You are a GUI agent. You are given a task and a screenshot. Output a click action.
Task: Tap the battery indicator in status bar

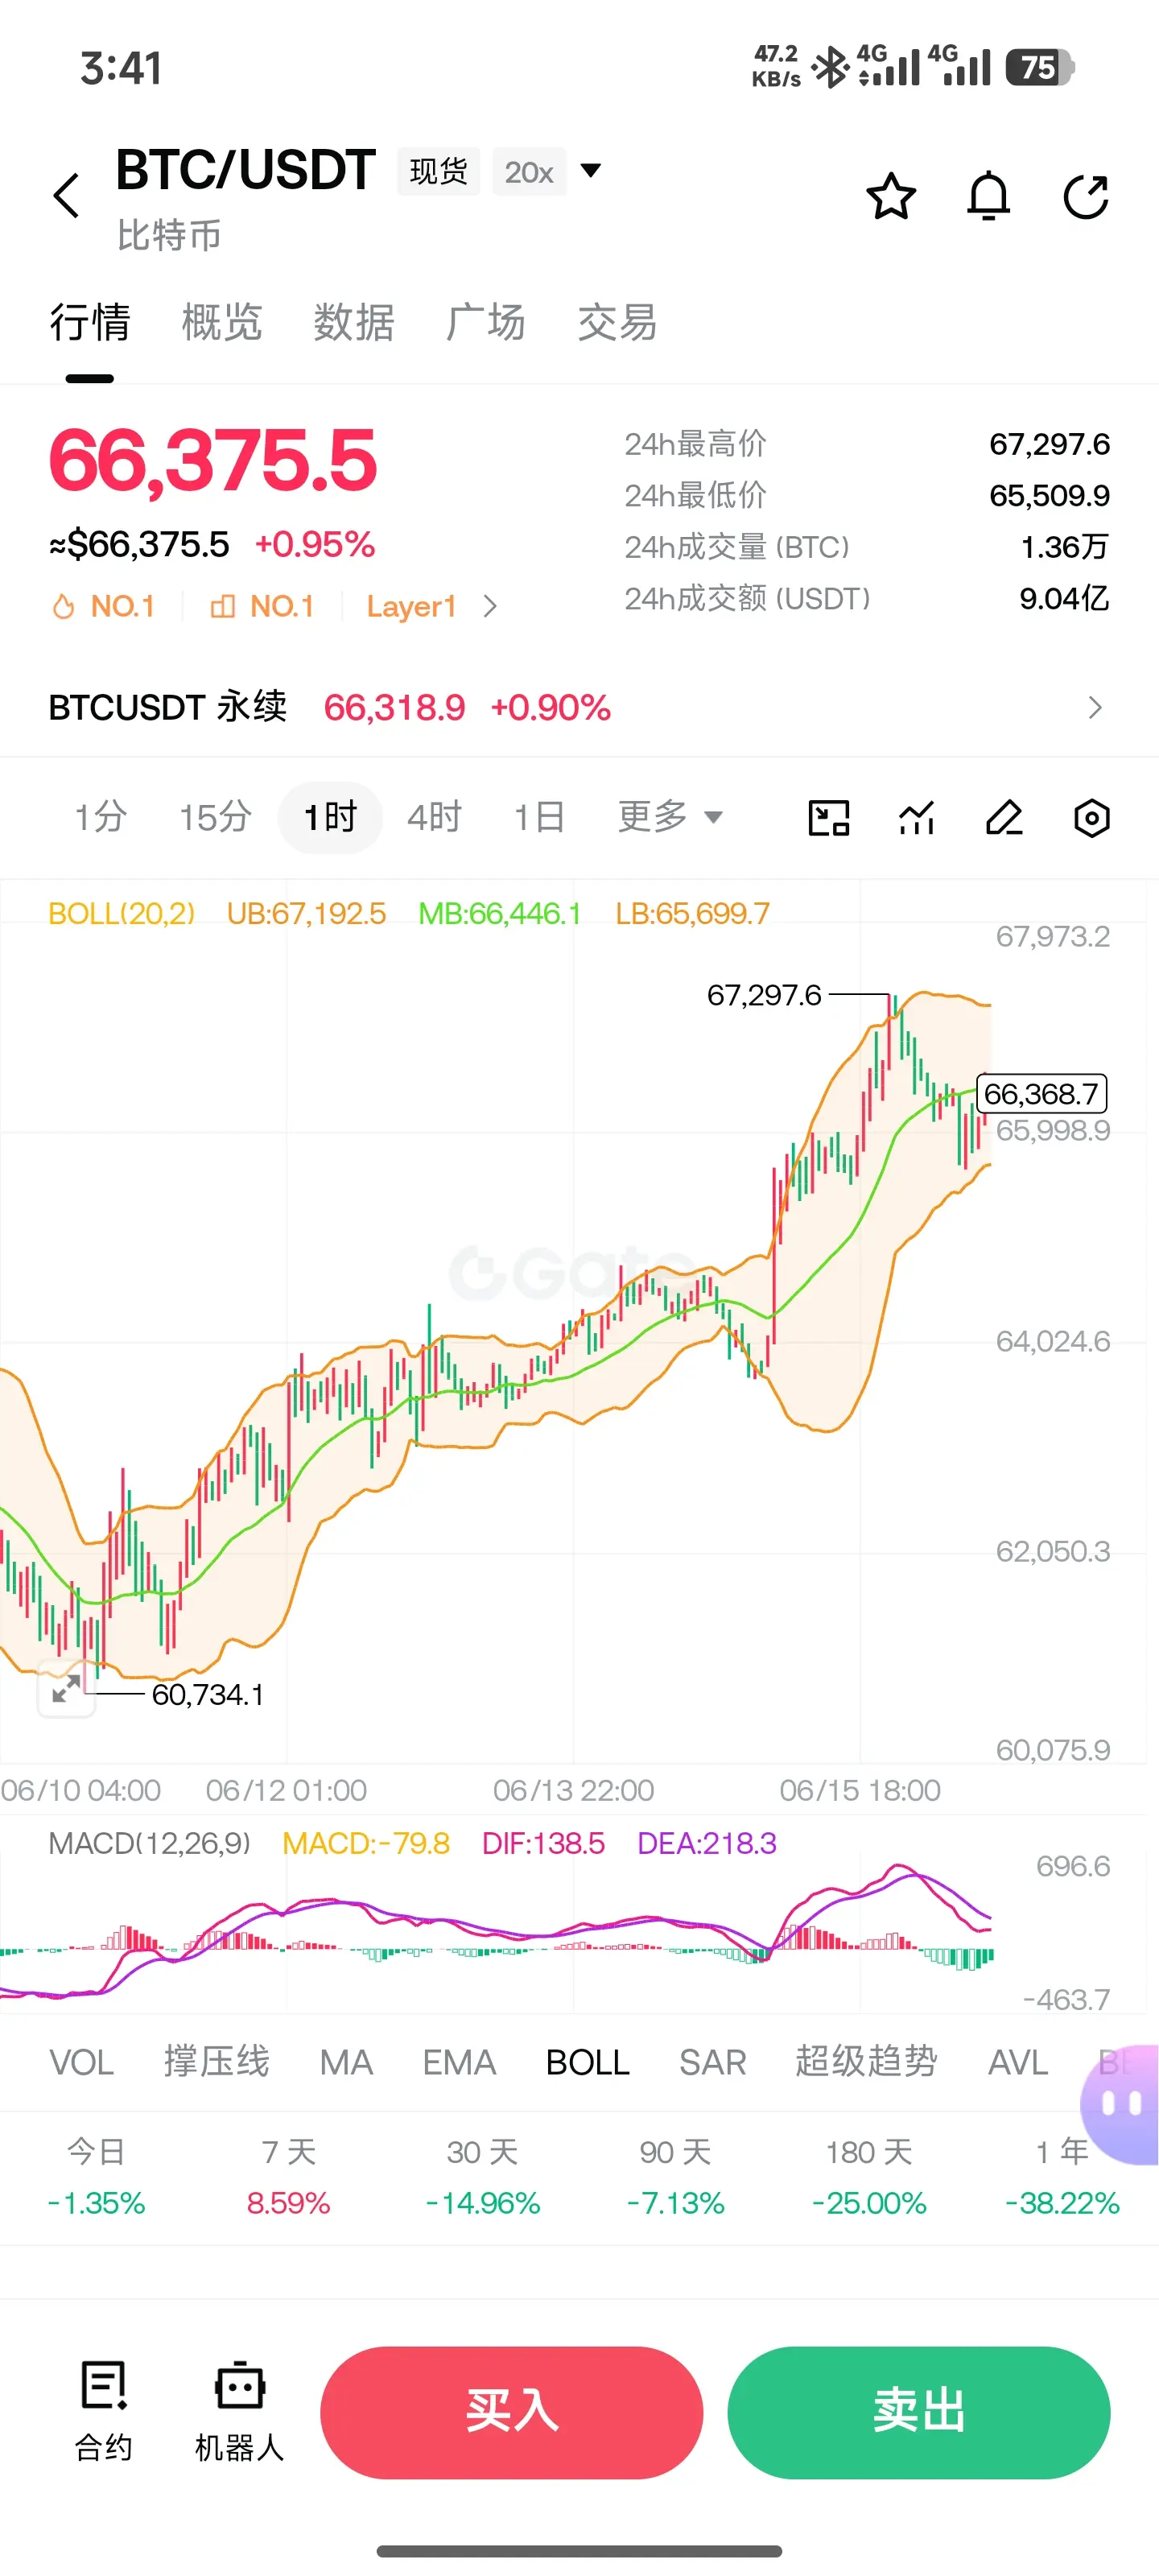(x=1039, y=67)
